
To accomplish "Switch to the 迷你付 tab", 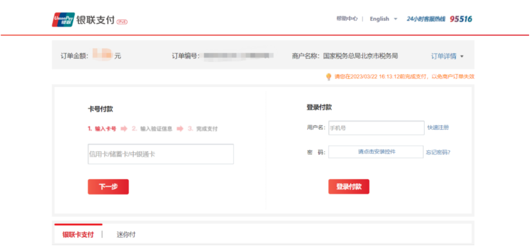I will click(126, 234).
